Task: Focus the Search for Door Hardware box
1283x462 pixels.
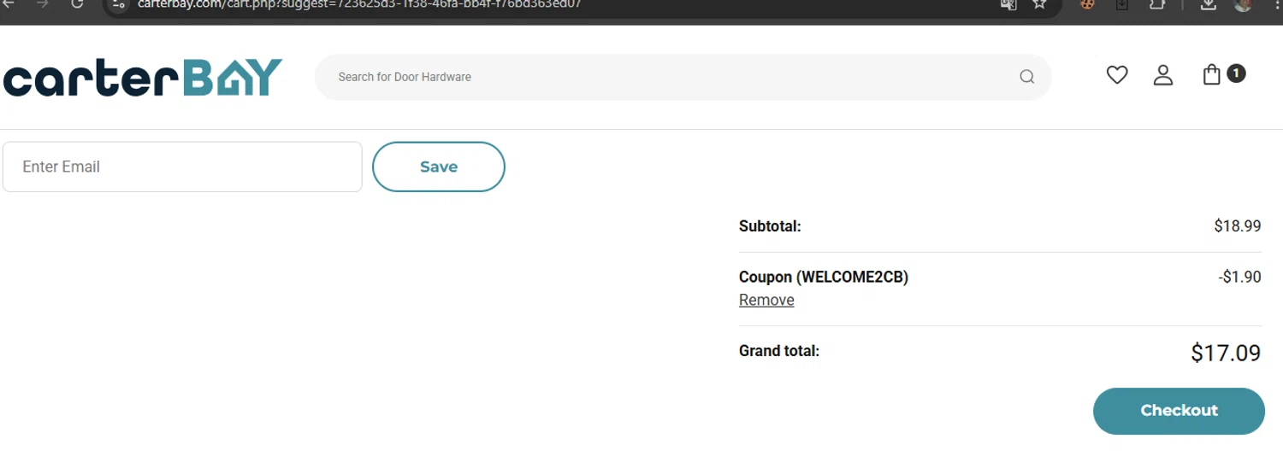Action: (x=683, y=77)
